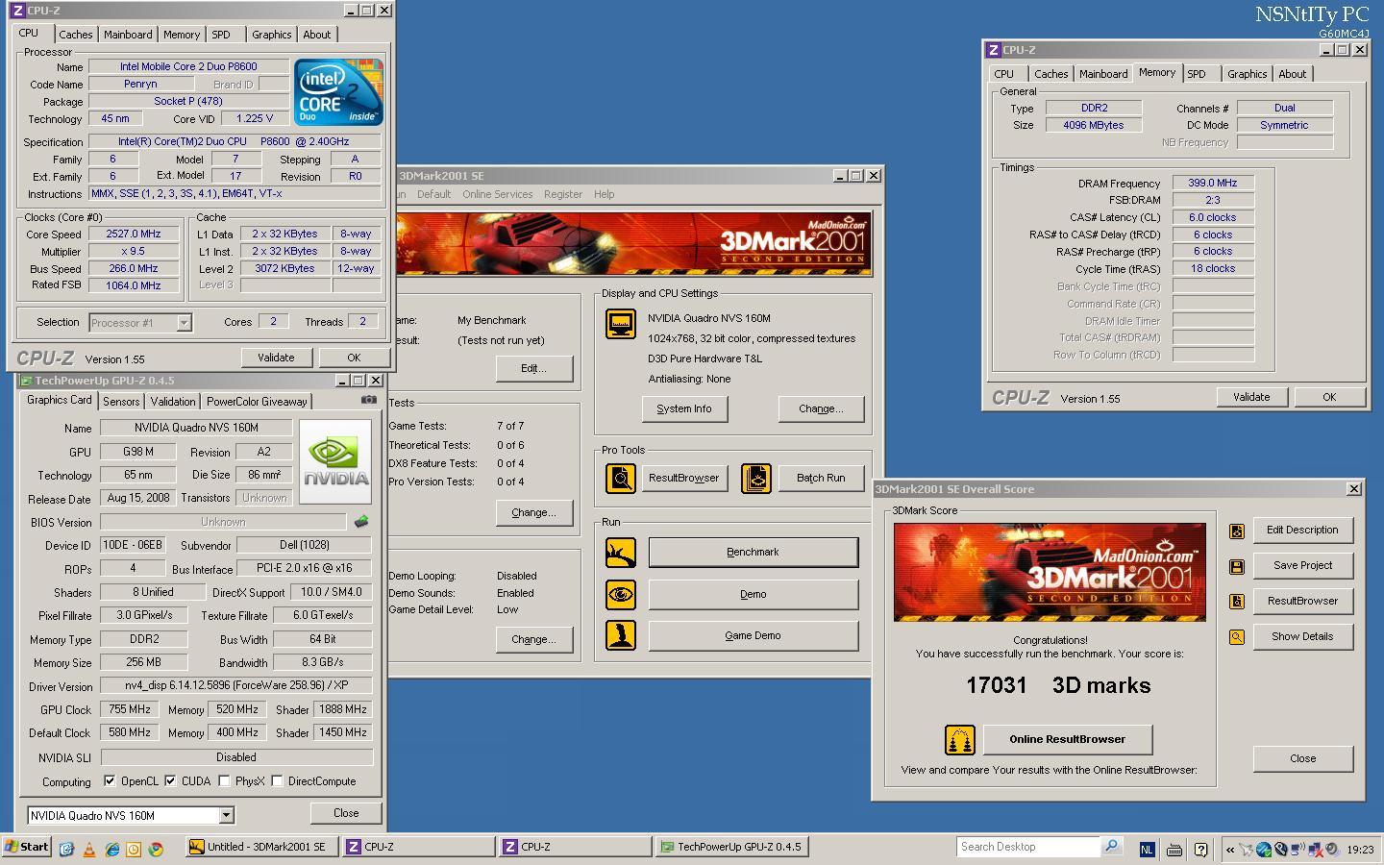The height and width of the screenshot is (865, 1384).
Task: Click the desktop search magnifier icon
Action: [1111, 847]
